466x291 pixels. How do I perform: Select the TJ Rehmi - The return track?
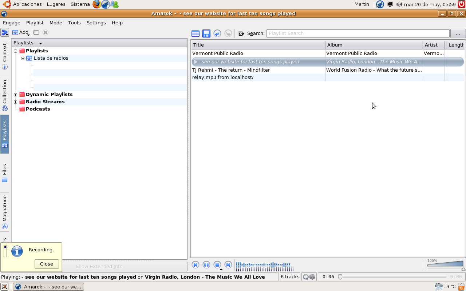tap(328, 70)
